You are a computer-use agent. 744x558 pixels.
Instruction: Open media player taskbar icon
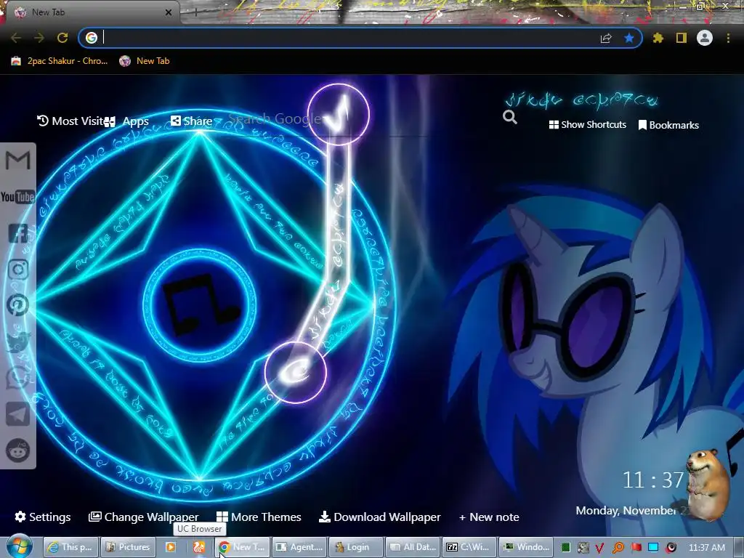pyautogui.click(x=170, y=547)
